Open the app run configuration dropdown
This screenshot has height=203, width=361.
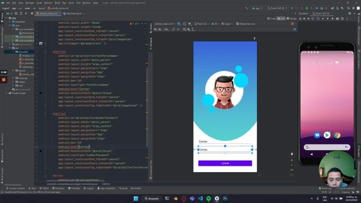point(257,8)
